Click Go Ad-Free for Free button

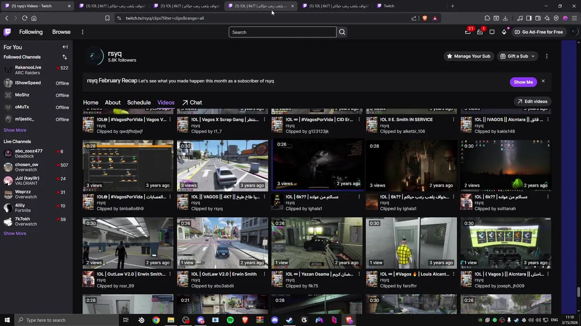pos(539,32)
